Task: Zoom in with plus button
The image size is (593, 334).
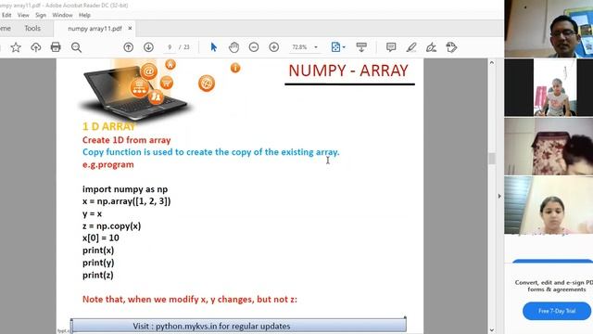Action: [274, 47]
